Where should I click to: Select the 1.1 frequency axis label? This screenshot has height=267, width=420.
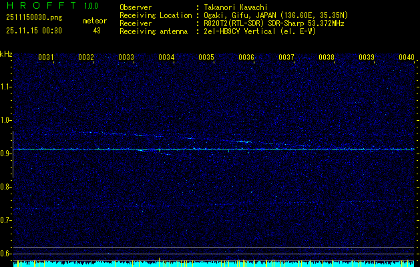click(x=6, y=86)
